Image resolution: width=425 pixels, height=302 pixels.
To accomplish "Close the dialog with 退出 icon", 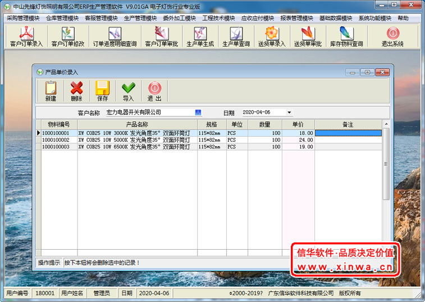I will (x=154, y=91).
